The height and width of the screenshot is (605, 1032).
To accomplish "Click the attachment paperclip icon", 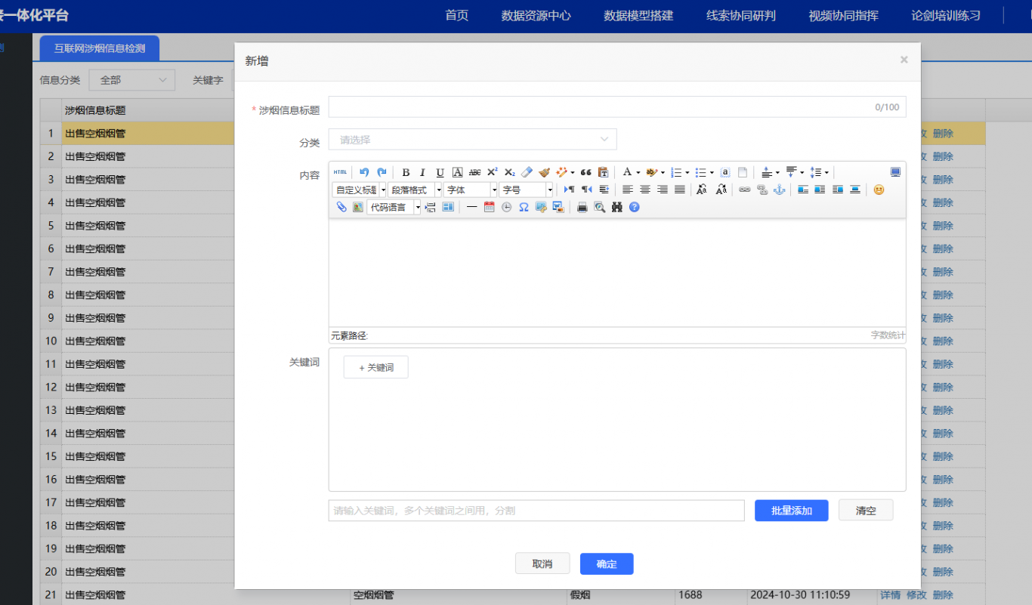I will [x=341, y=207].
